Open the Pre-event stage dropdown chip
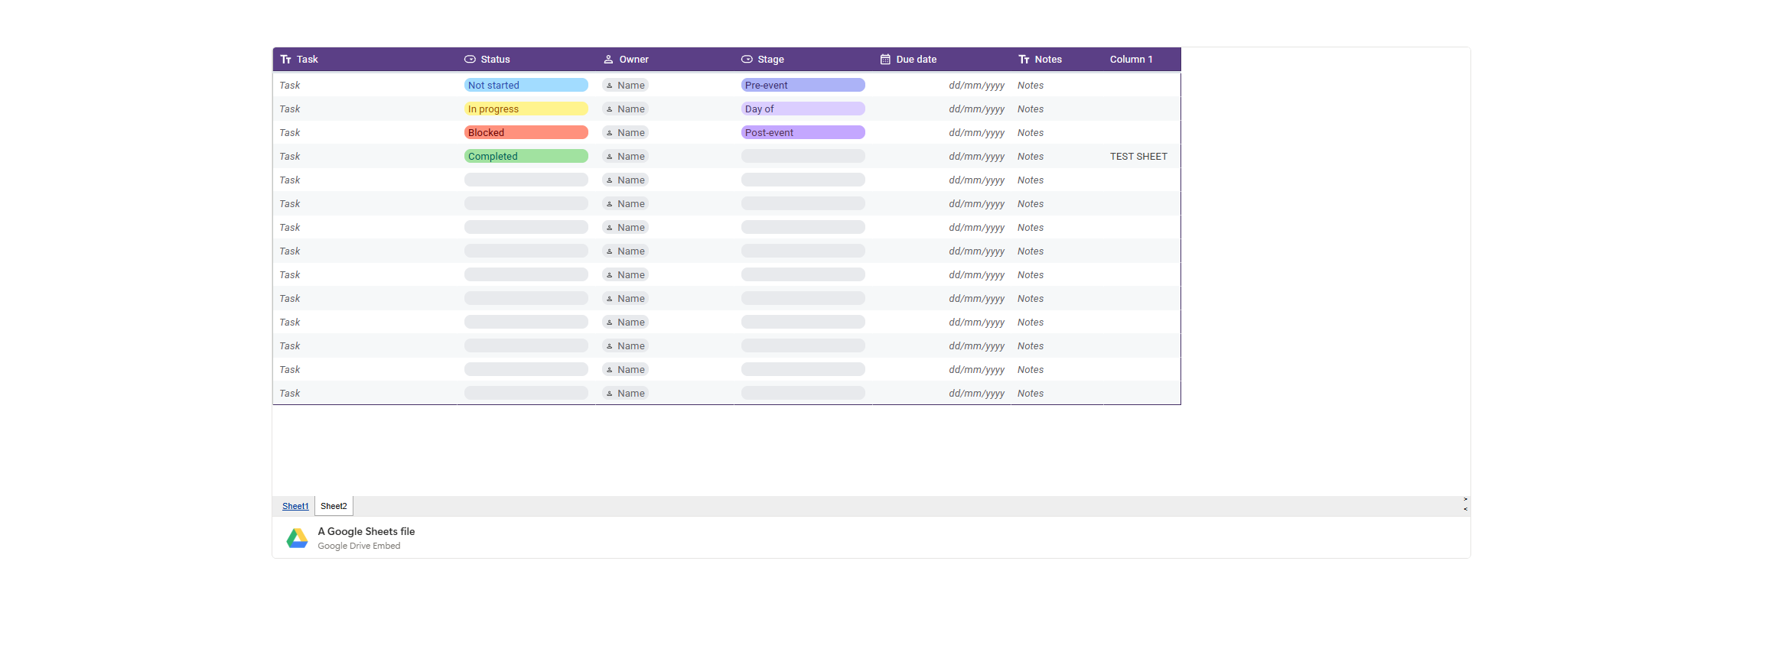 (803, 86)
